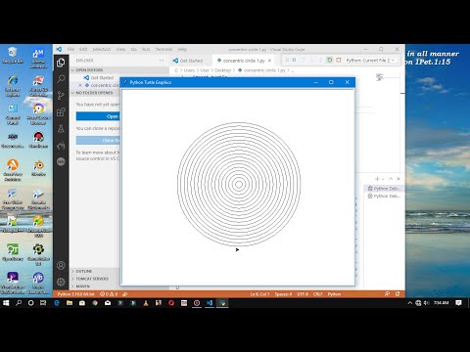Click the Python language mode status
This screenshot has width=470, height=352.
click(x=334, y=294)
